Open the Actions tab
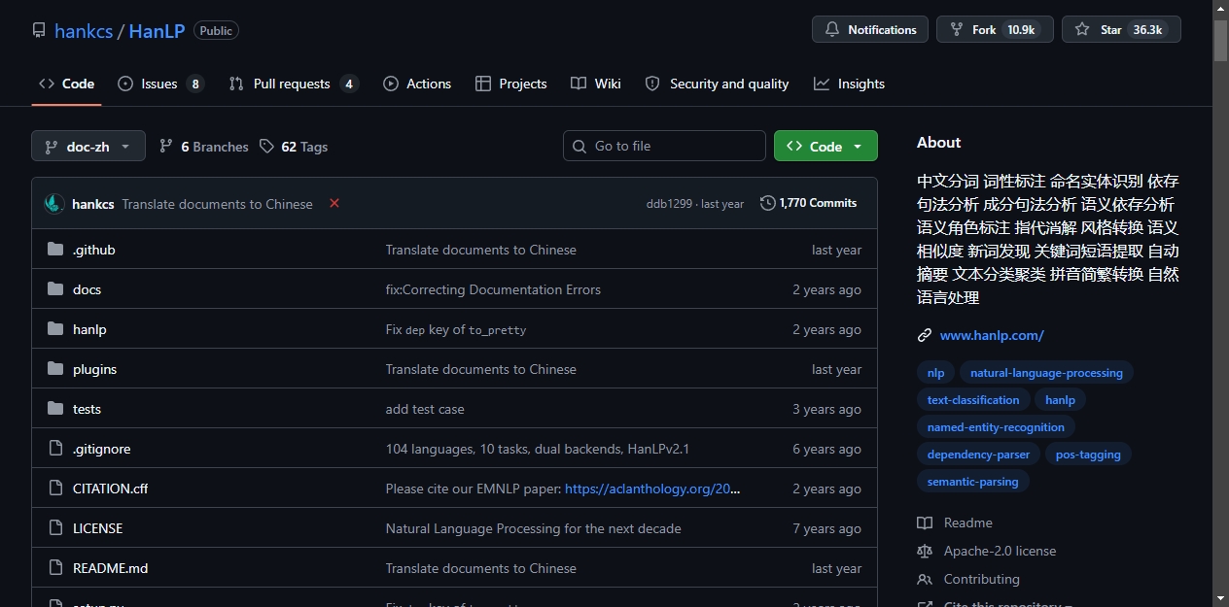The width and height of the screenshot is (1229, 607). pyautogui.click(x=417, y=84)
